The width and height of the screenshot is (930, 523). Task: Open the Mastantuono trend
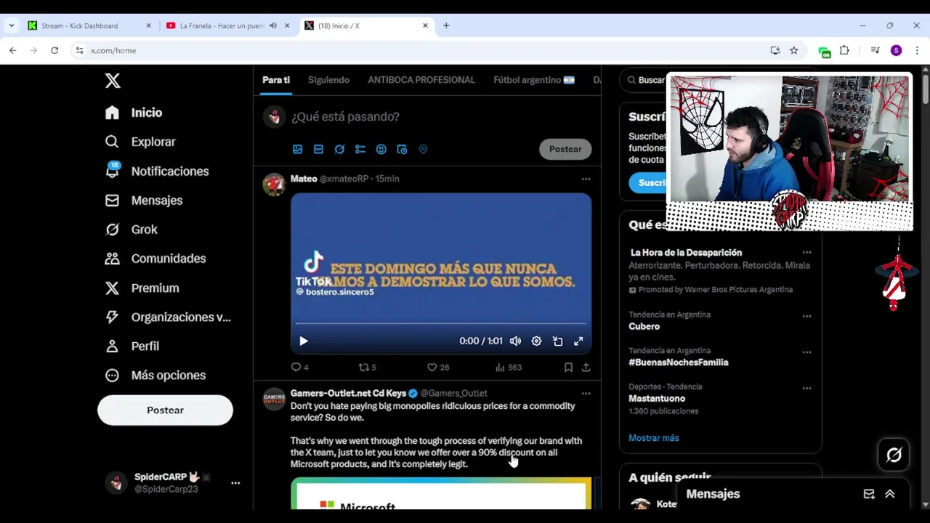(x=657, y=398)
